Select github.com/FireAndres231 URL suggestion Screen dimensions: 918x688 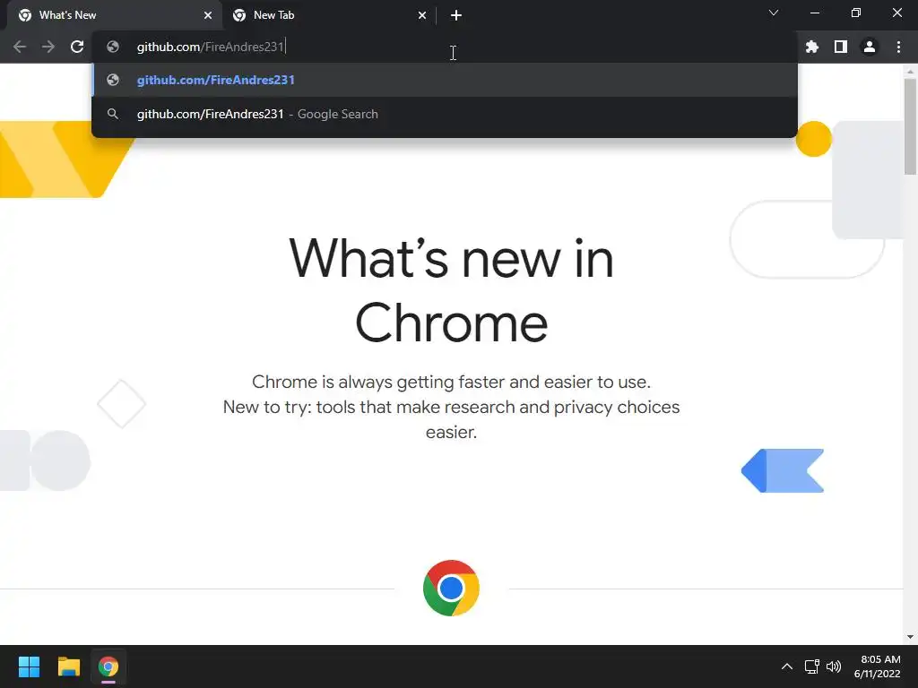click(x=445, y=80)
